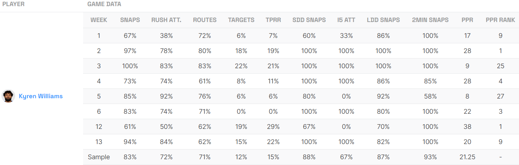
Task: Select the SNAPS column header
Action: tap(130, 20)
